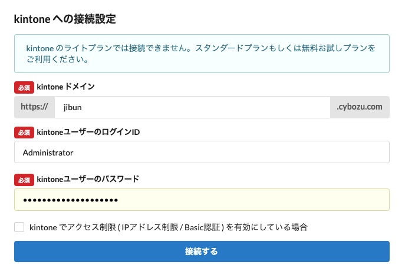Image resolution: width=405 pixels, height=278 pixels.
Task: Focus the login ID field showing Administrator
Action: (202, 153)
